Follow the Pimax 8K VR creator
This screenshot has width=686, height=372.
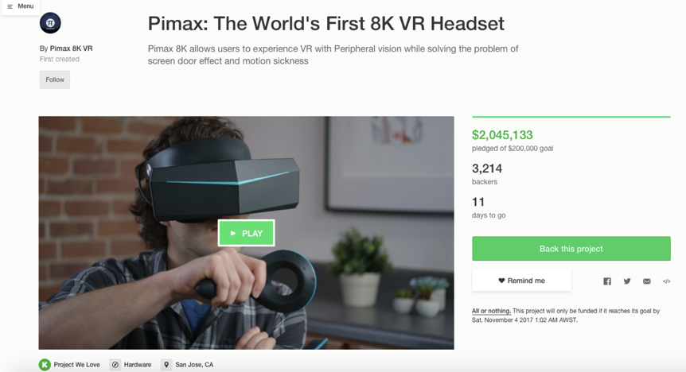point(55,79)
